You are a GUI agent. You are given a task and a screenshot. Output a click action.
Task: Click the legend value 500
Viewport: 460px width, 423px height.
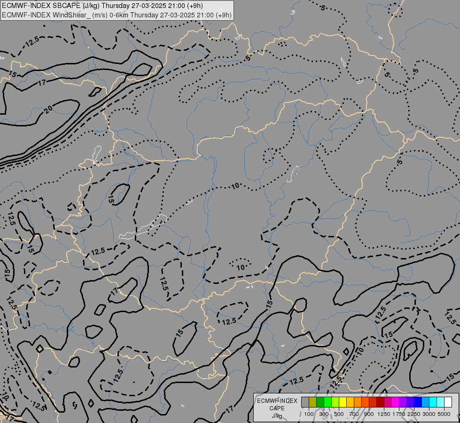tap(339, 414)
